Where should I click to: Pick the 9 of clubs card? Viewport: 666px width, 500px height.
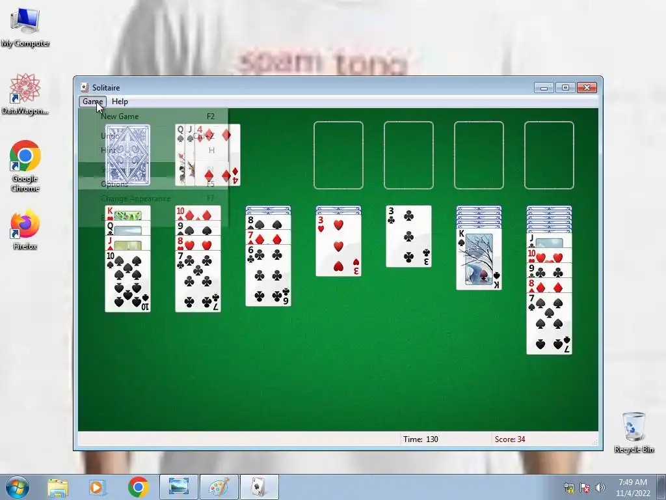point(549,270)
